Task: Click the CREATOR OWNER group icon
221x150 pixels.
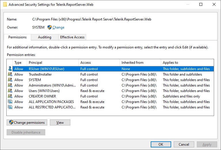Action: pyautogui.click(x=10, y=96)
